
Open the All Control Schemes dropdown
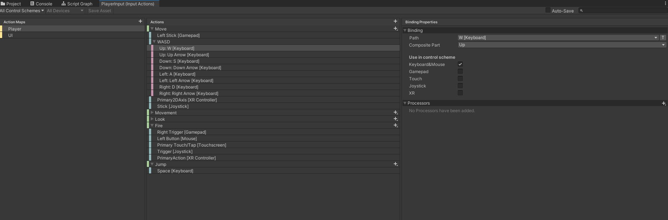tap(22, 11)
